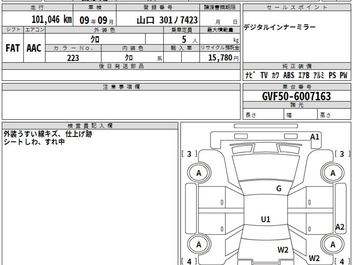Click the 注意事項欄 header

tap(121, 87)
